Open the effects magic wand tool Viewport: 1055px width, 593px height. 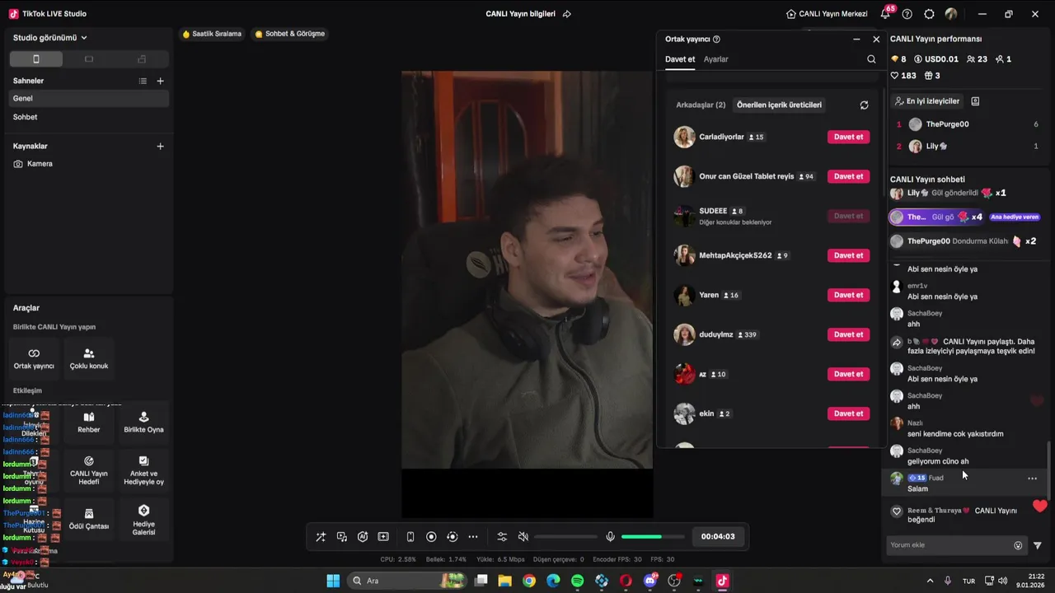321,537
